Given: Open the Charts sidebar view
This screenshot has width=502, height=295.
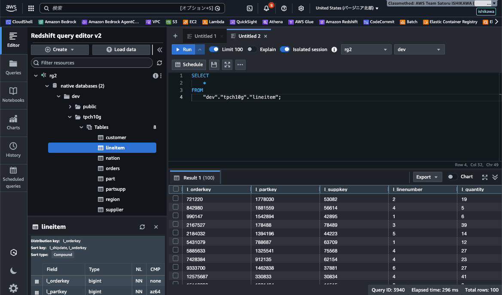Looking at the screenshot, I should point(13,123).
